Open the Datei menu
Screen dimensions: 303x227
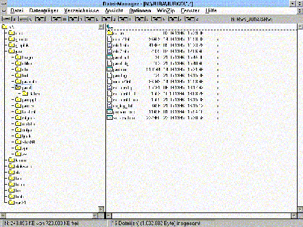coord(17,10)
